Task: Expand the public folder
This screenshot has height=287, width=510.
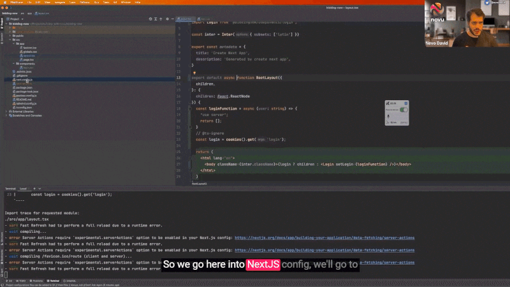Action: pyautogui.click(x=10, y=36)
